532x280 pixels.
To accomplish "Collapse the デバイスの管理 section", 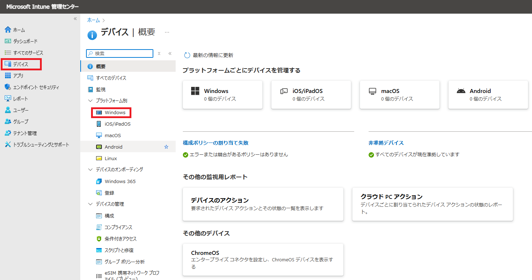I will tap(90, 204).
